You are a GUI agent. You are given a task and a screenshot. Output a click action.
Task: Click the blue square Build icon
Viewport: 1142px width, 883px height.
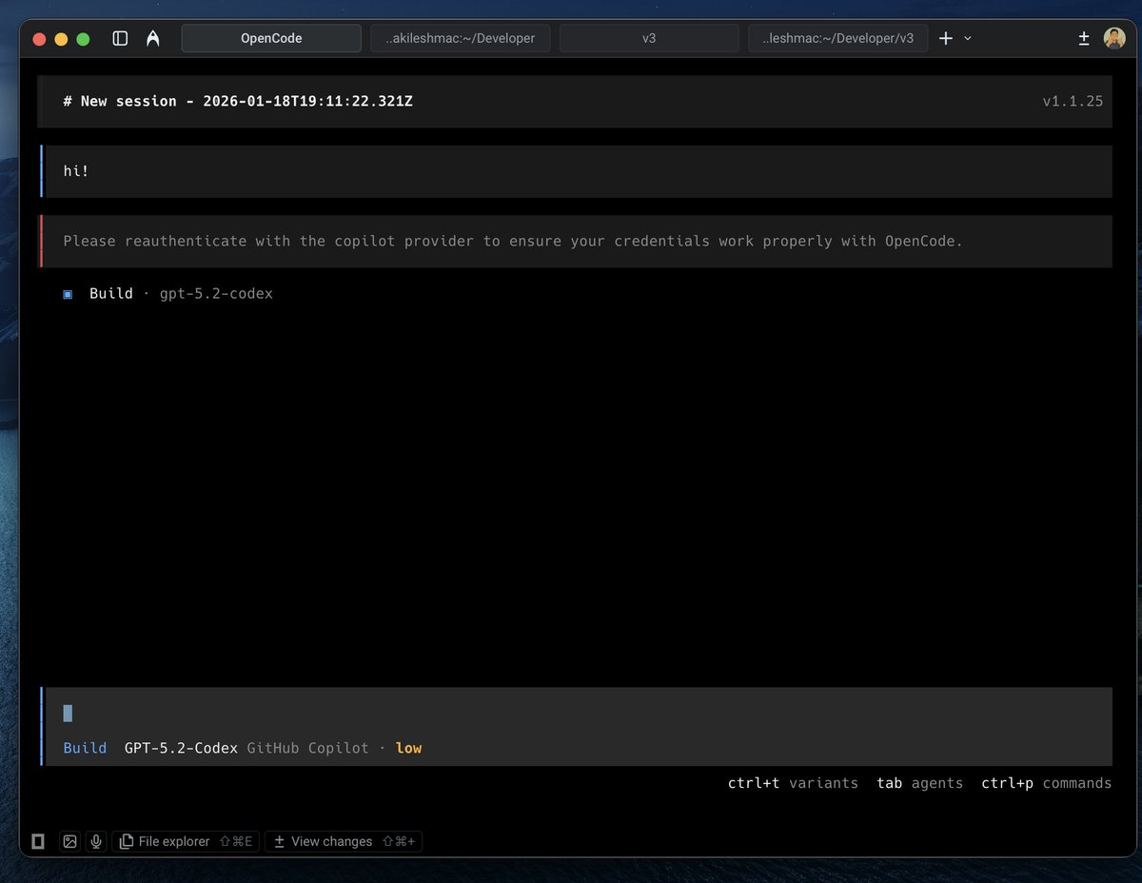tap(68, 294)
